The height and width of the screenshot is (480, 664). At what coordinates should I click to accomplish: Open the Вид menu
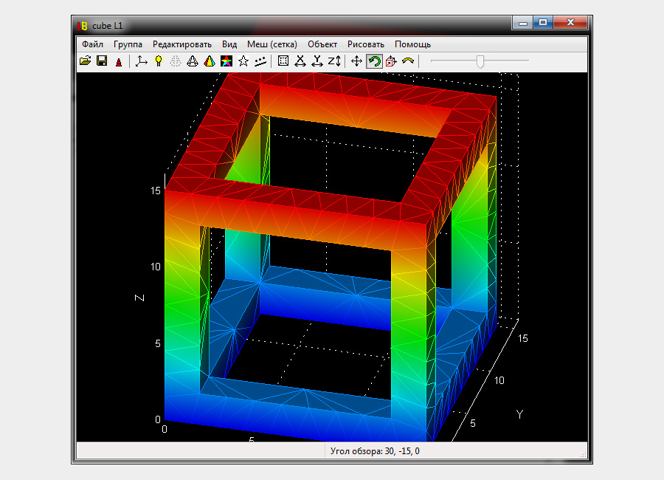[229, 44]
